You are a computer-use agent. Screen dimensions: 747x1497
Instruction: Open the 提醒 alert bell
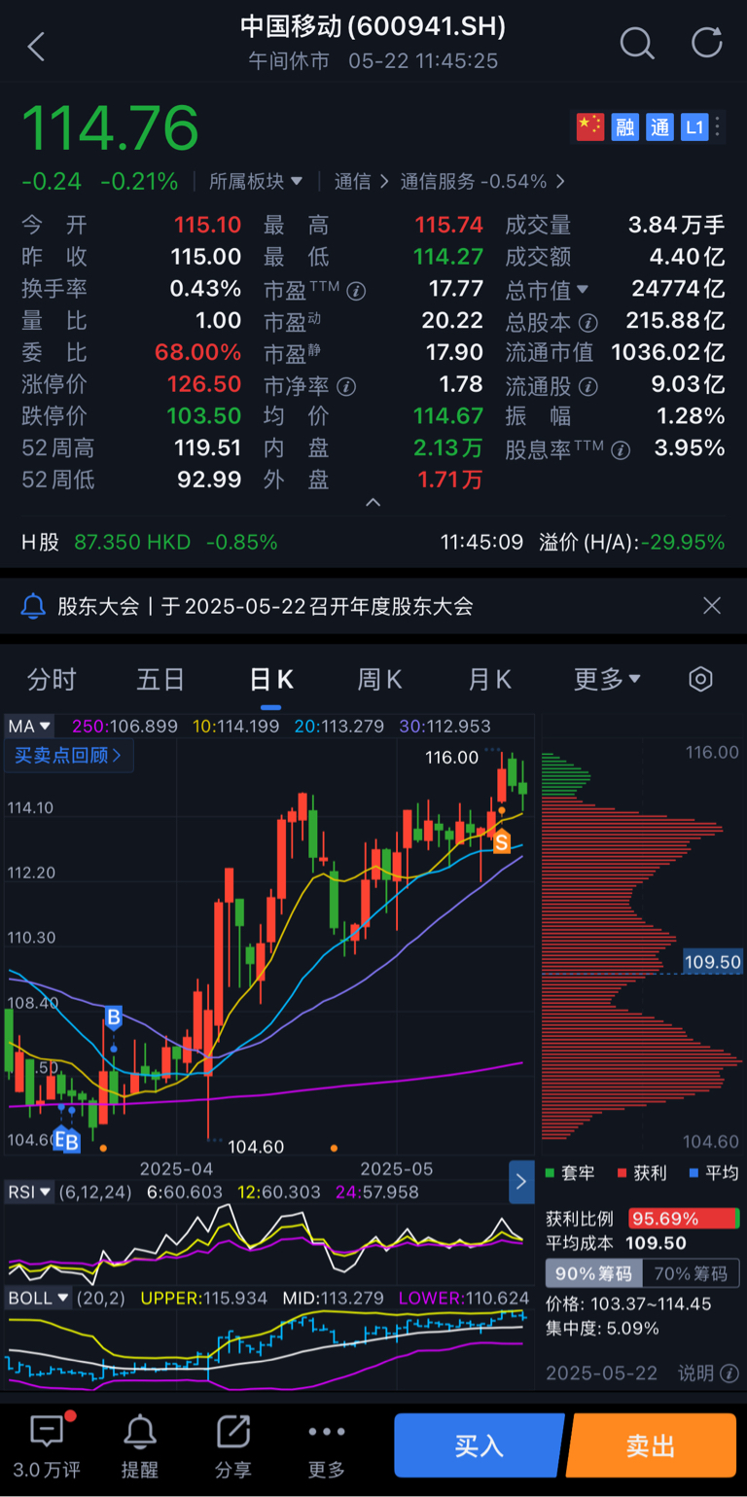point(140,1431)
